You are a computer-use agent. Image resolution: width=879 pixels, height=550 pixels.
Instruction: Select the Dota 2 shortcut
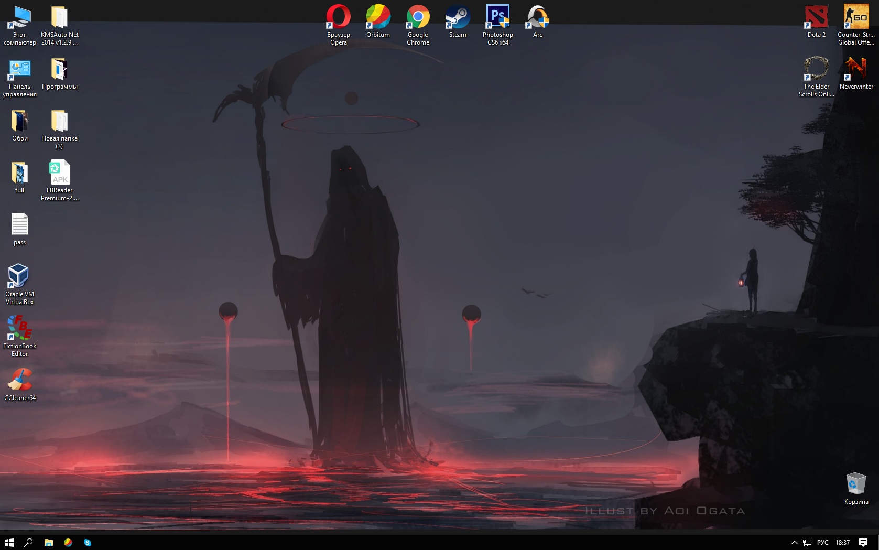tap(816, 21)
